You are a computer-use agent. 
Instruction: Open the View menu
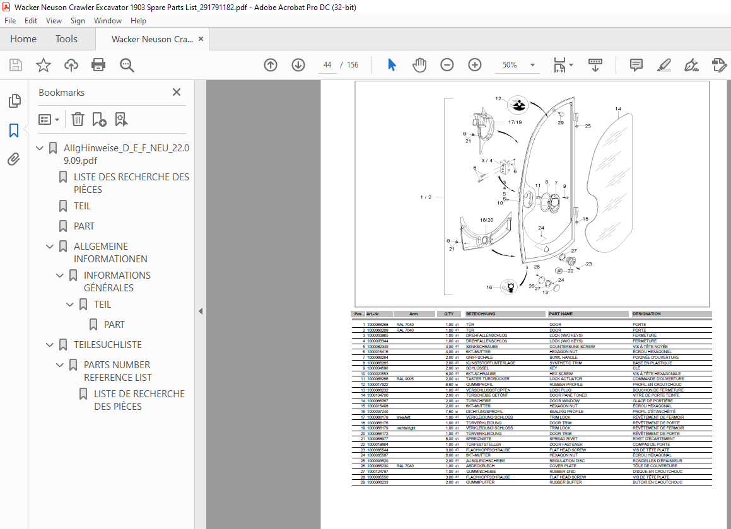(x=54, y=21)
